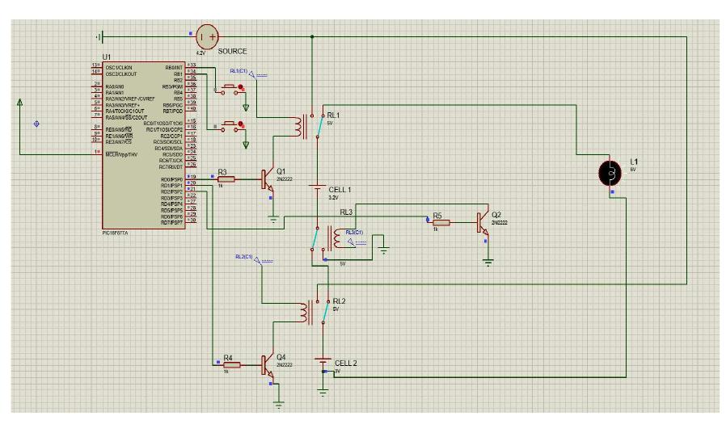Click the RL2 reference label
The image size is (726, 437).
click(x=339, y=301)
